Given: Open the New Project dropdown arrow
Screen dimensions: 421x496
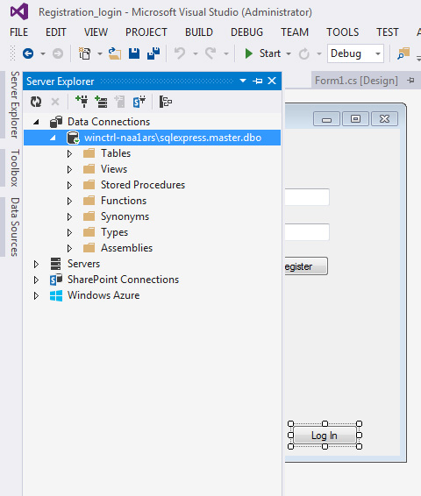Looking at the screenshot, I should (100, 53).
